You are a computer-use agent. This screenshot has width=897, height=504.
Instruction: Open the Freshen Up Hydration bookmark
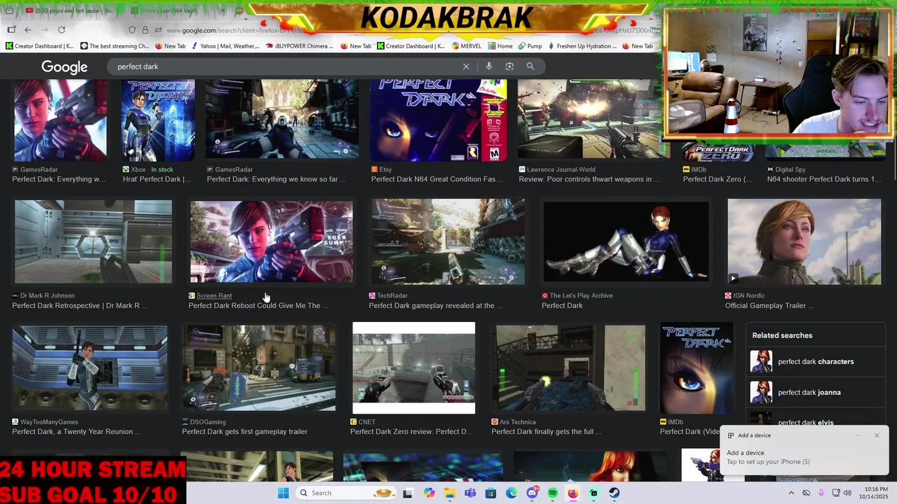click(x=582, y=46)
